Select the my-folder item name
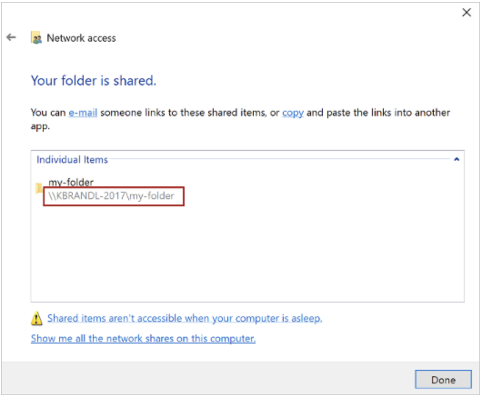 tap(71, 182)
